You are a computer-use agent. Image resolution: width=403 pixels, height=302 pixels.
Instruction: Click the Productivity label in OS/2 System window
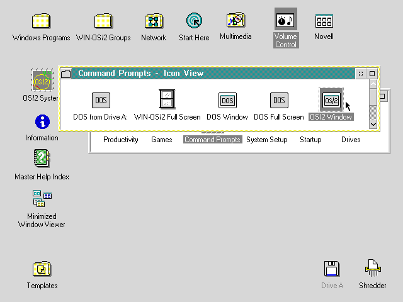click(120, 140)
